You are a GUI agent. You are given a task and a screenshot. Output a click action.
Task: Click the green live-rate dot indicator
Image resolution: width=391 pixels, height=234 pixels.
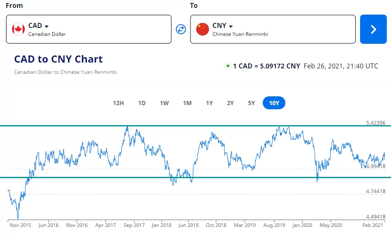click(x=228, y=66)
